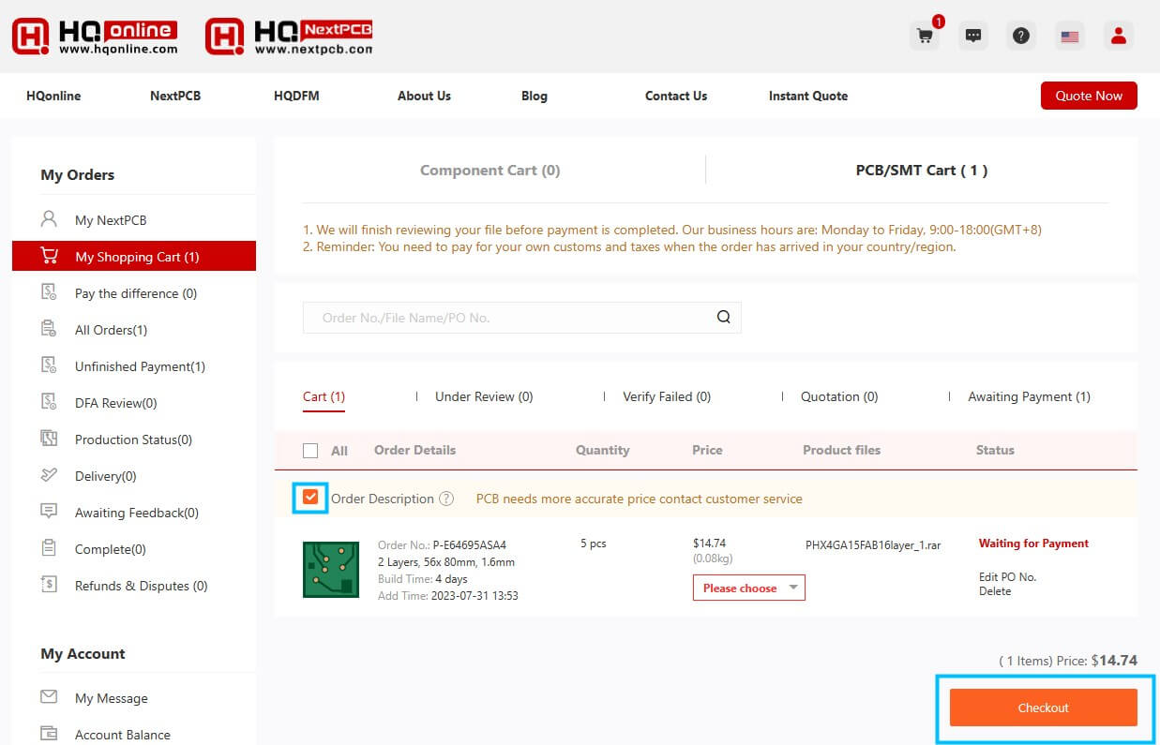The width and height of the screenshot is (1160, 745).
Task: Click the Delete order link
Action: point(995,591)
